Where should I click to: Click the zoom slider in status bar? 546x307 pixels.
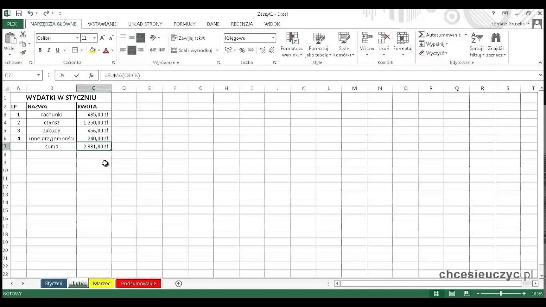tap(501, 293)
